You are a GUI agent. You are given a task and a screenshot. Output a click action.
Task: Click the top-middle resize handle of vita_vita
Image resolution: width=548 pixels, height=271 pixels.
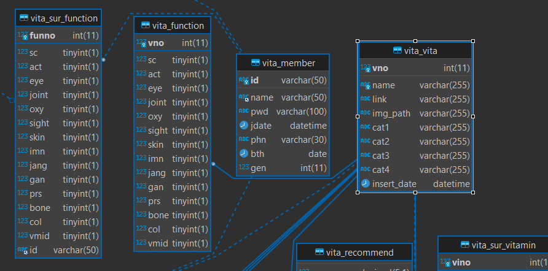click(x=415, y=40)
